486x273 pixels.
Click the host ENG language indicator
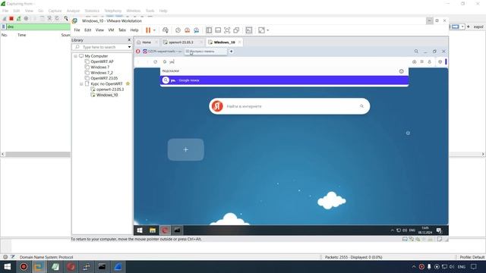click(462, 266)
